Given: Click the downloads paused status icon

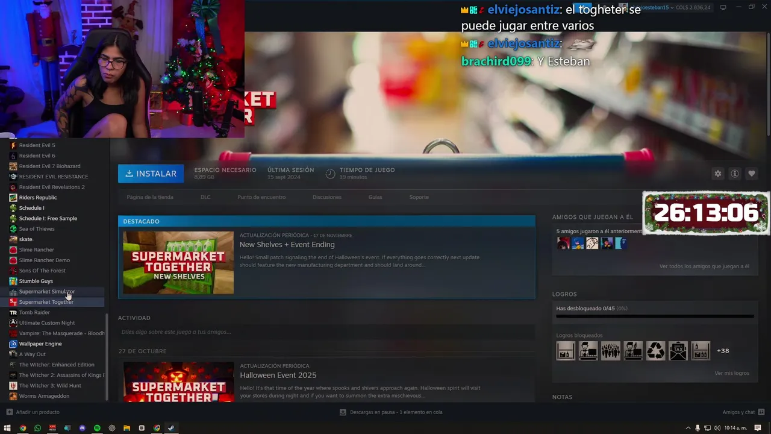Looking at the screenshot, I should 343,412.
